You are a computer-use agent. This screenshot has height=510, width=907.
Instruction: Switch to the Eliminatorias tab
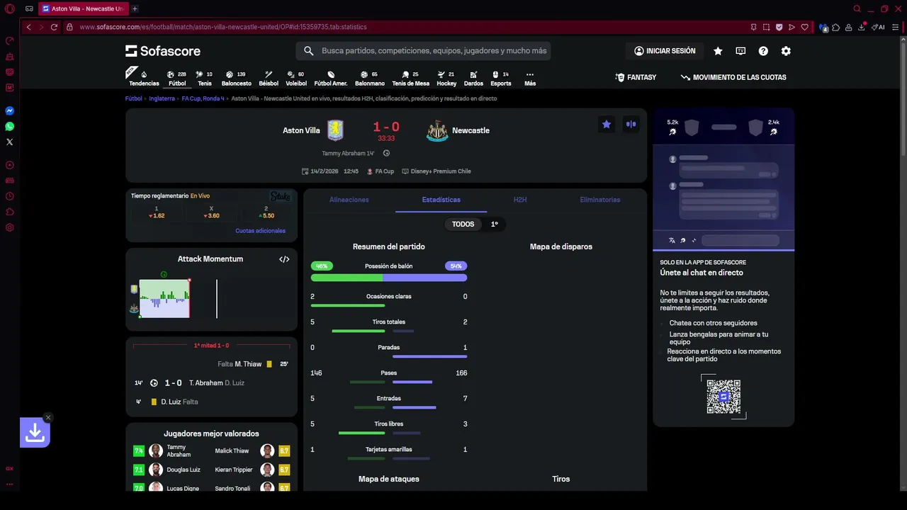600,200
